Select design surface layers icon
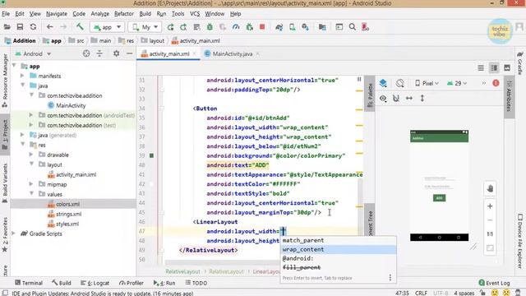The height and width of the screenshot is (296, 526). pyautogui.click(x=383, y=83)
